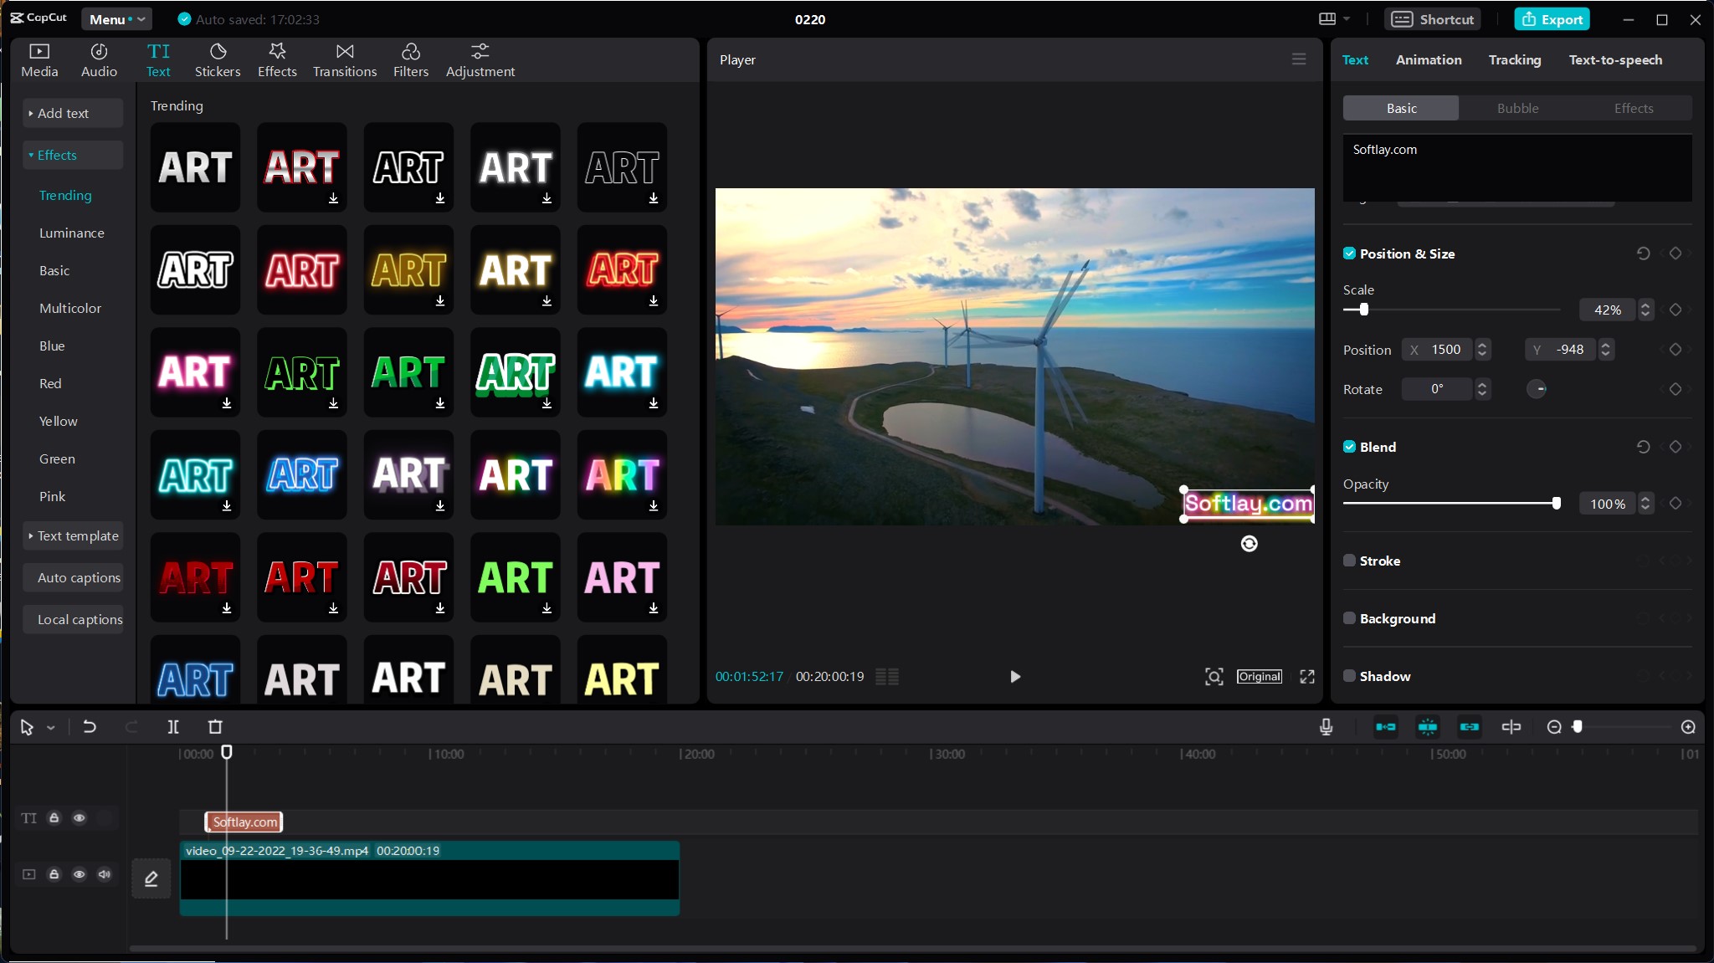Click the Undo icon above the timeline

coord(90,727)
